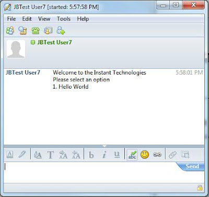Click the green telephone call icon

(x=36, y=31)
